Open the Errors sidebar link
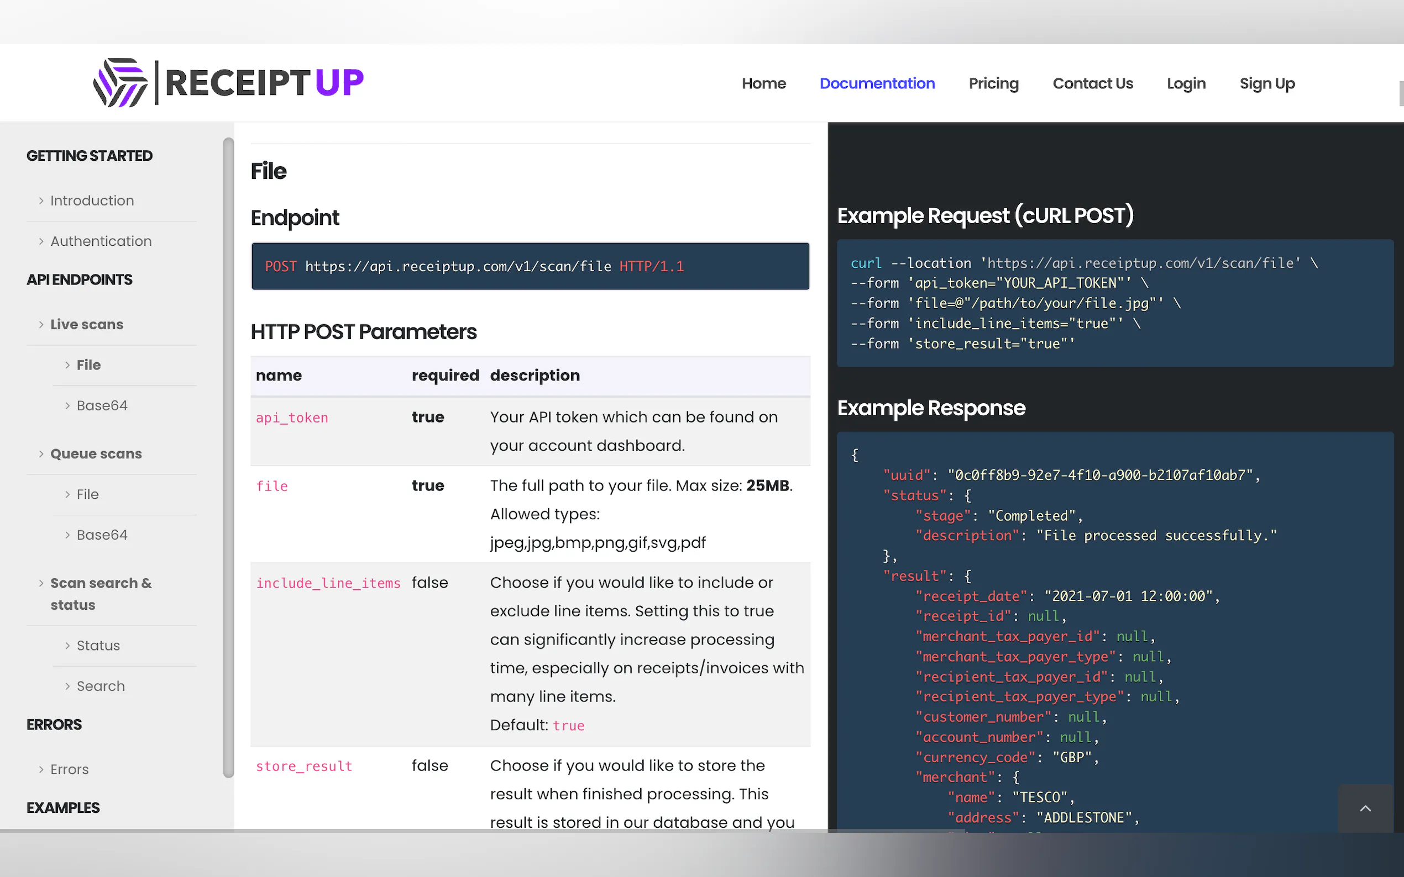 (69, 769)
